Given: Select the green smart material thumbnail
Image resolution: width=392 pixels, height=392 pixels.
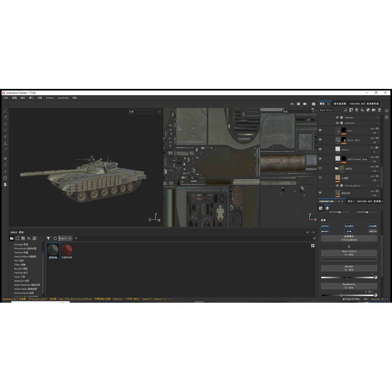Looking at the screenshot, I should pyautogui.click(x=53, y=251).
